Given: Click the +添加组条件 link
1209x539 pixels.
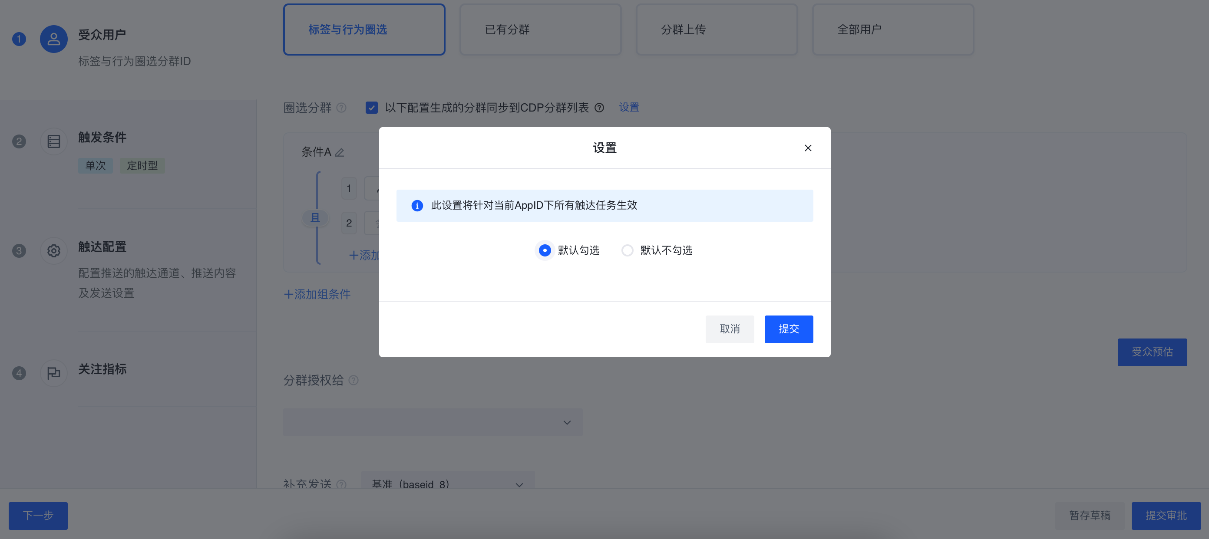Looking at the screenshot, I should tap(317, 294).
